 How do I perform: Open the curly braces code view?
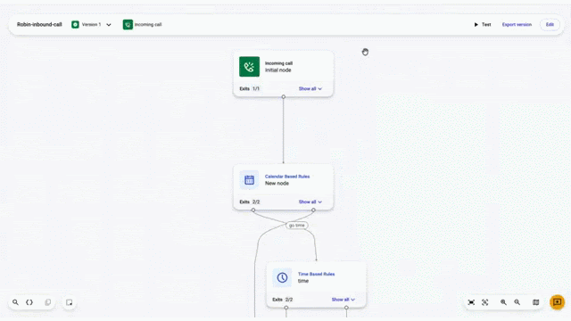coord(29,302)
